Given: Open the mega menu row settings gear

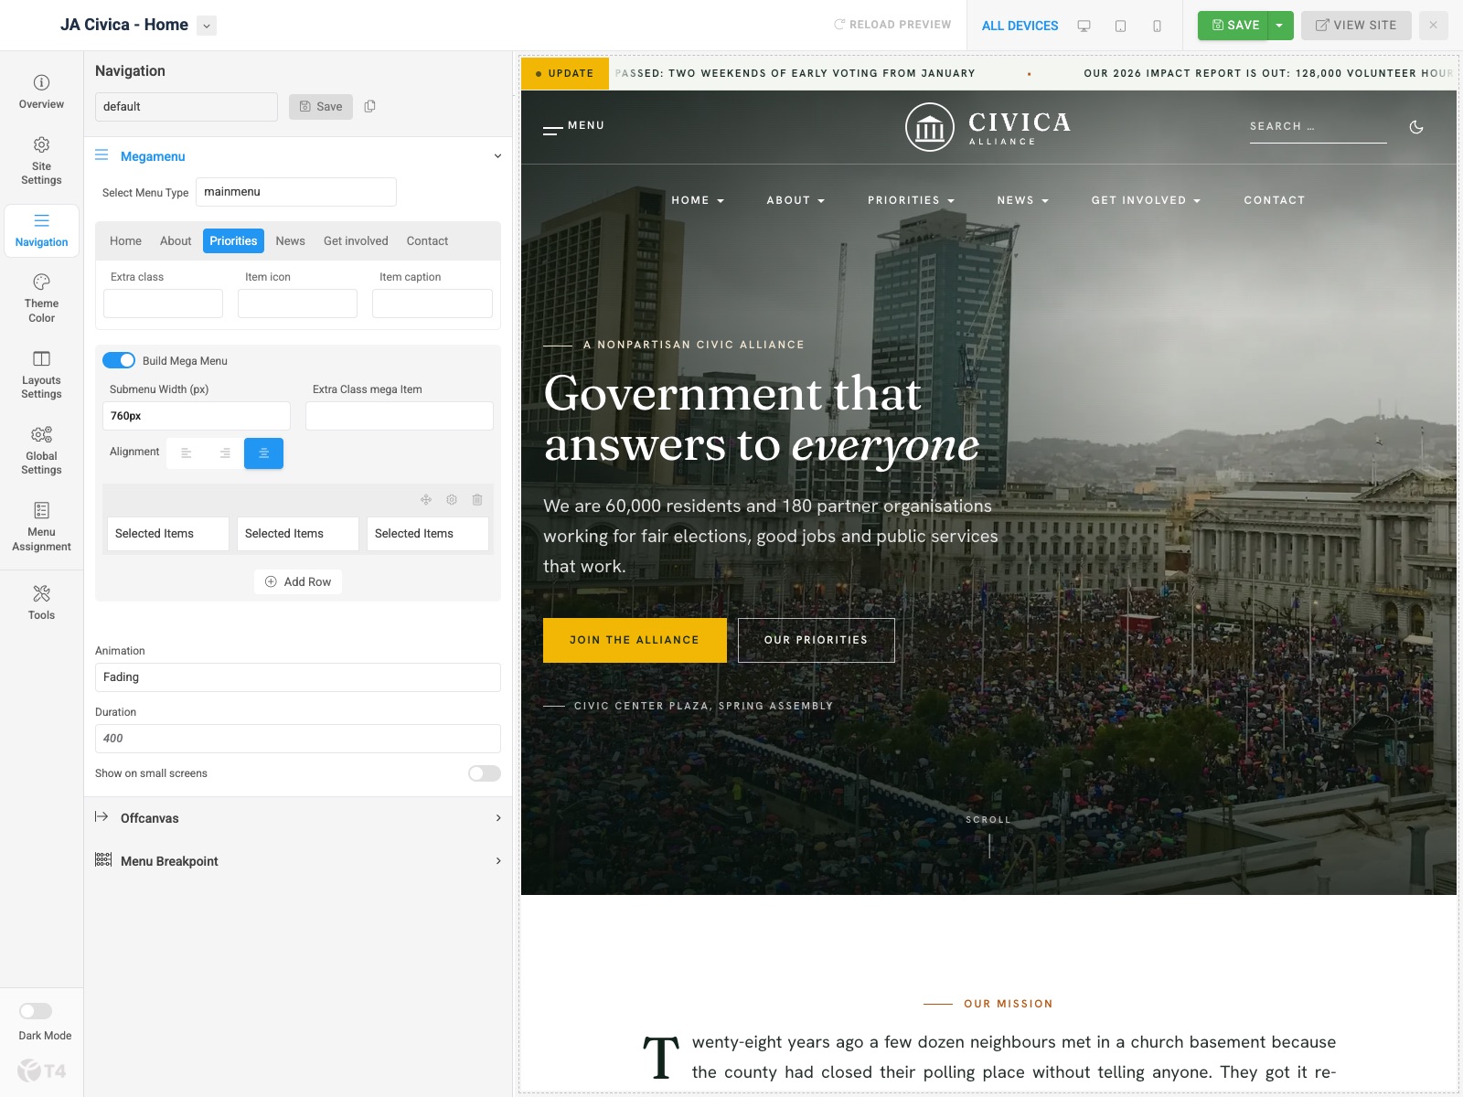Looking at the screenshot, I should tap(452, 499).
